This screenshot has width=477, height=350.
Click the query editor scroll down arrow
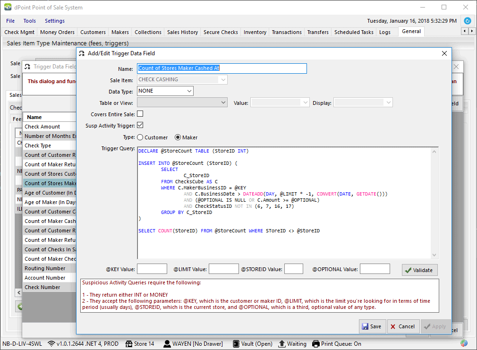pyautogui.click(x=434, y=255)
